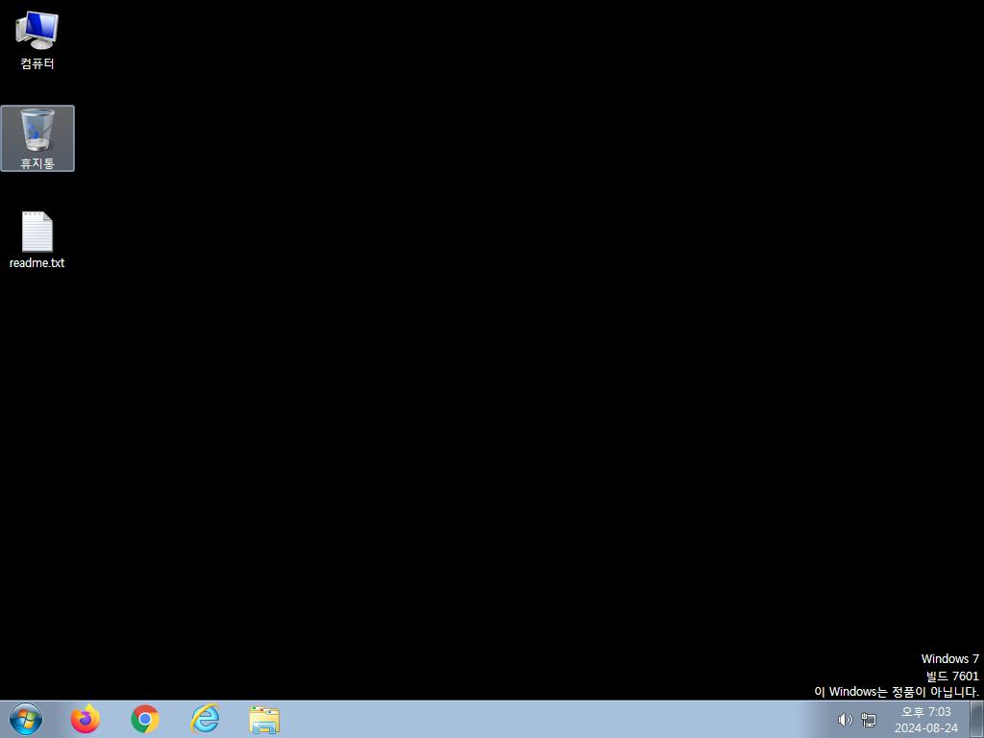Open the network status tray icon
Screen dimensions: 984x738
(x=869, y=720)
